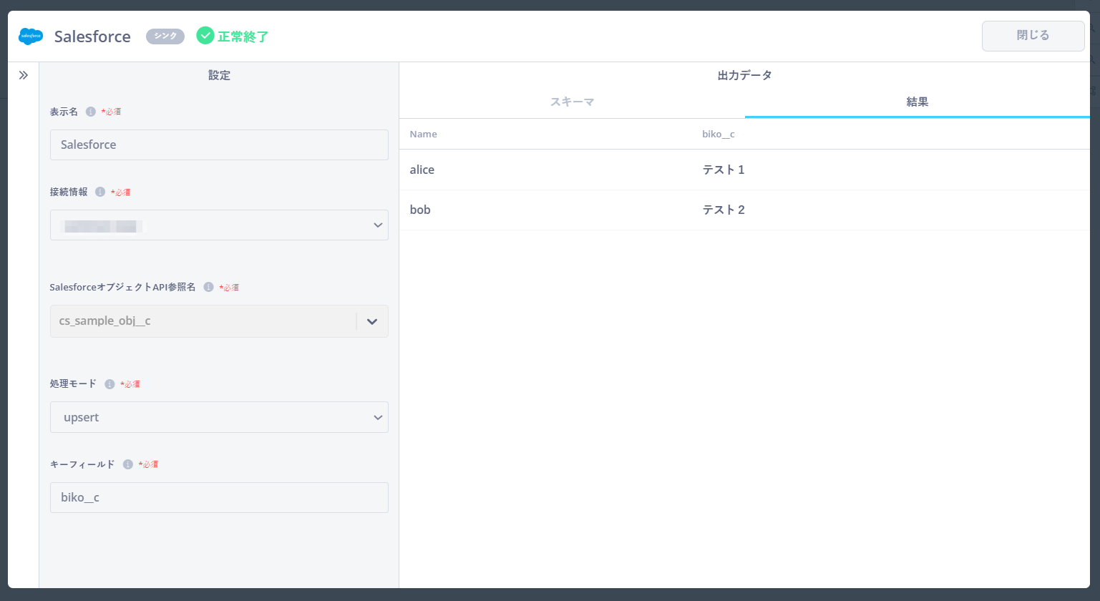This screenshot has height=601, width=1100.
Task: Click the シンク badge
Action: pos(165,36)
